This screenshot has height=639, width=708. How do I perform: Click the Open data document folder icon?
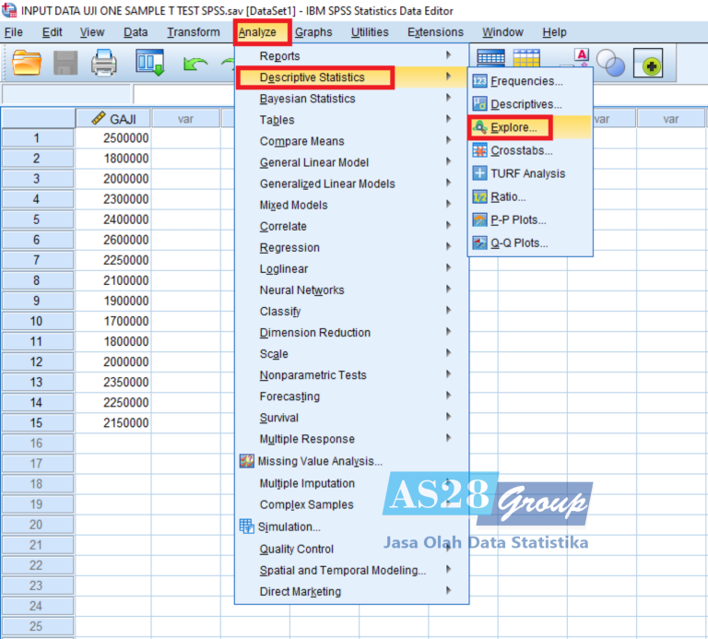(27, 62)
